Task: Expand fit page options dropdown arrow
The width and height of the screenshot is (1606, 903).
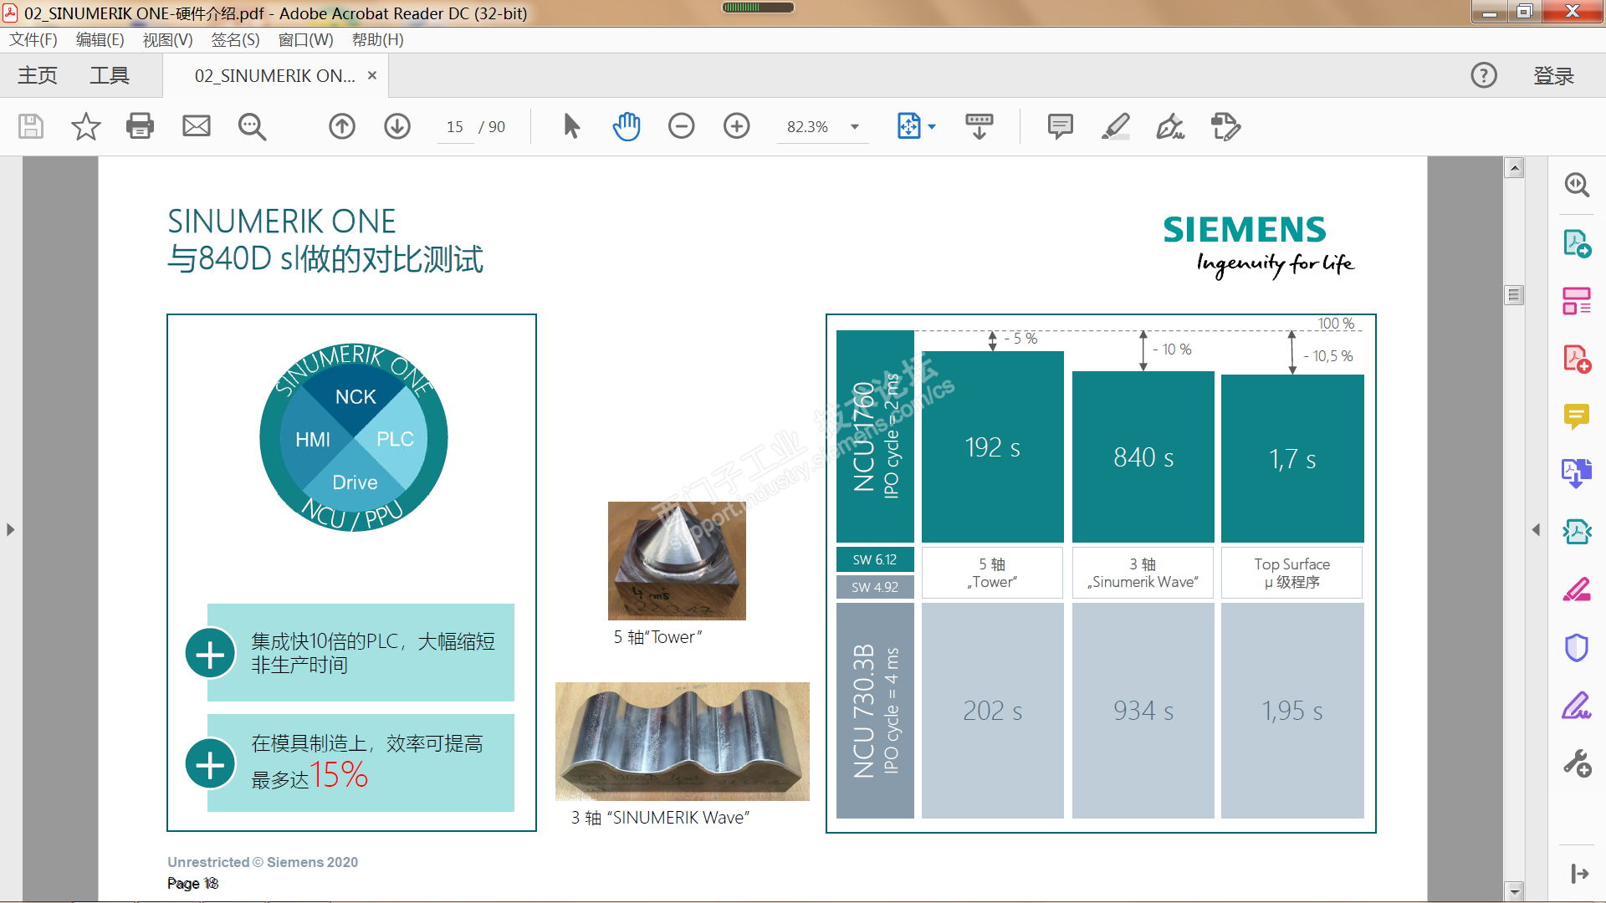Action: [x=932, y=127]
